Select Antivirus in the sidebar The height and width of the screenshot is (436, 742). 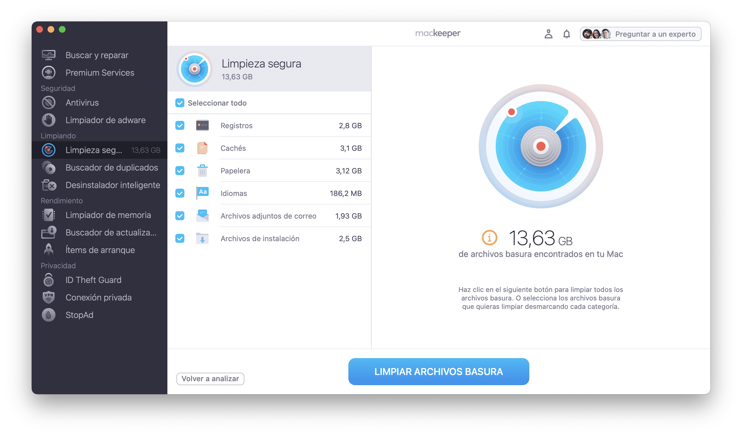100,103
